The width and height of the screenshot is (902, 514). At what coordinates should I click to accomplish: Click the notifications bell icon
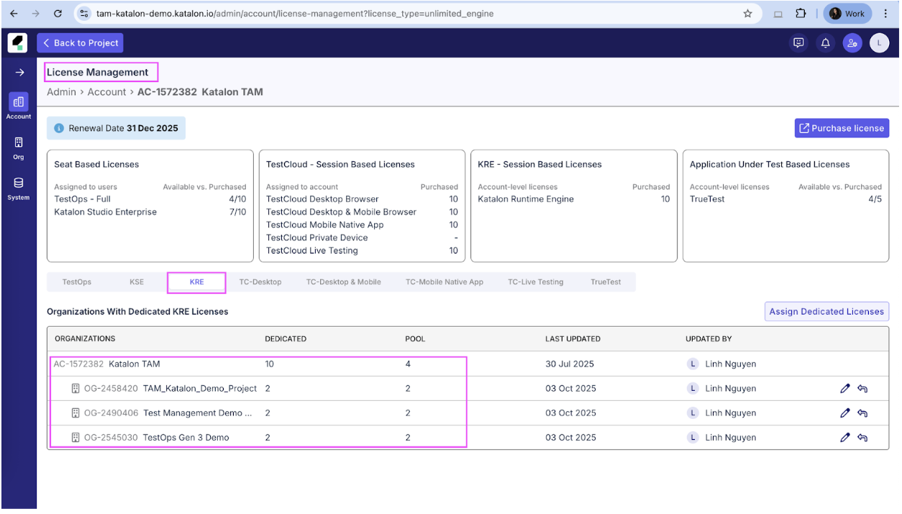pyautogui.click(x=825, y=42)
